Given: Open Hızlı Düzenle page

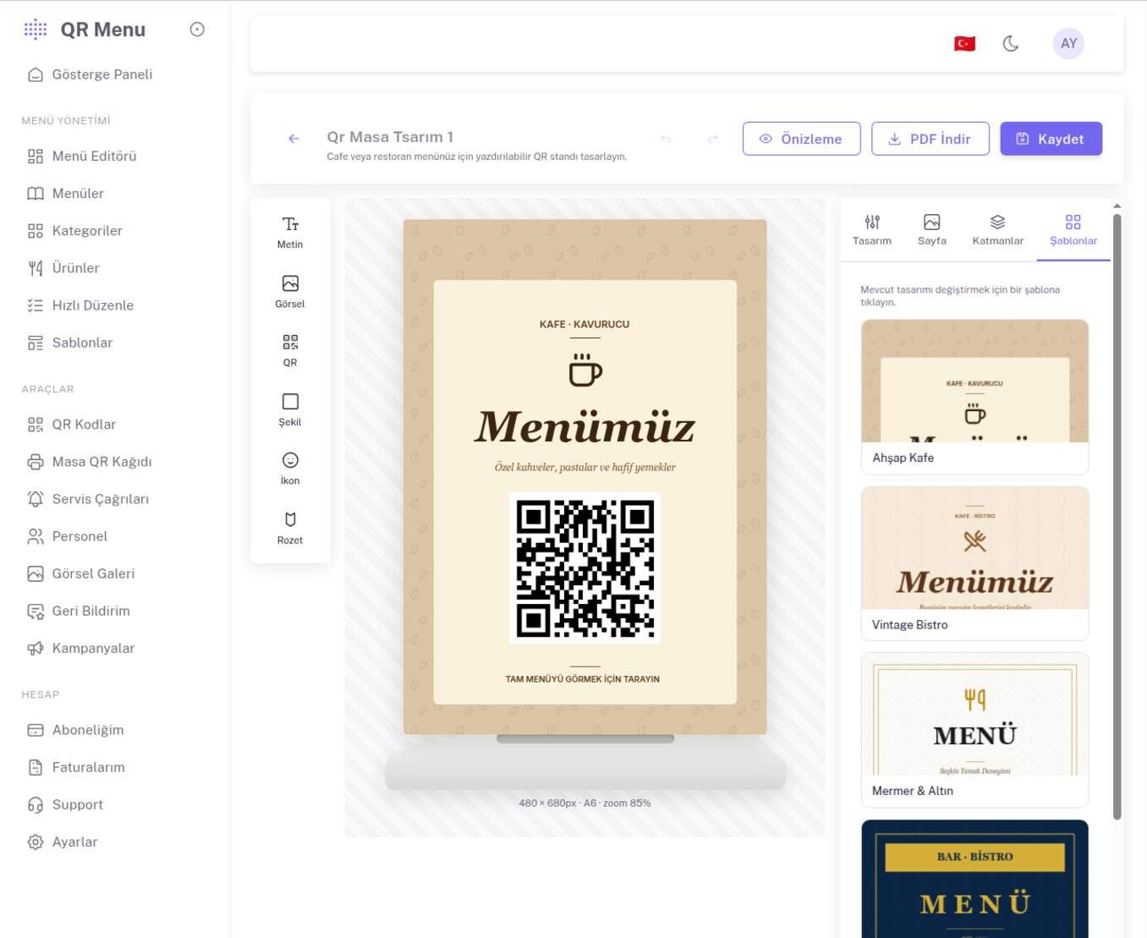Looking at the screenshot, I should 92,304.
